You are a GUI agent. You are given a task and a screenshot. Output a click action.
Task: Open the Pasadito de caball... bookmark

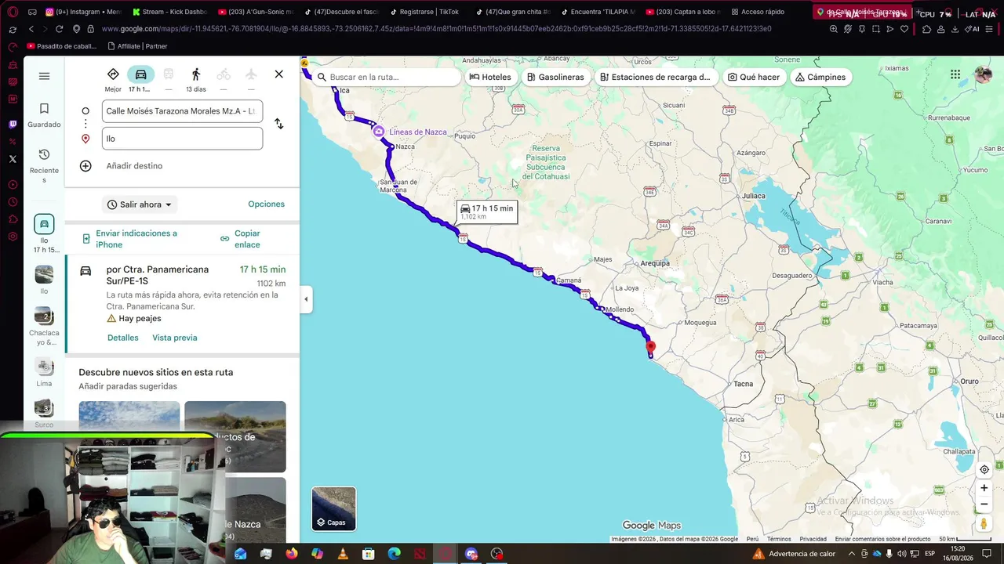coord(62,46)
